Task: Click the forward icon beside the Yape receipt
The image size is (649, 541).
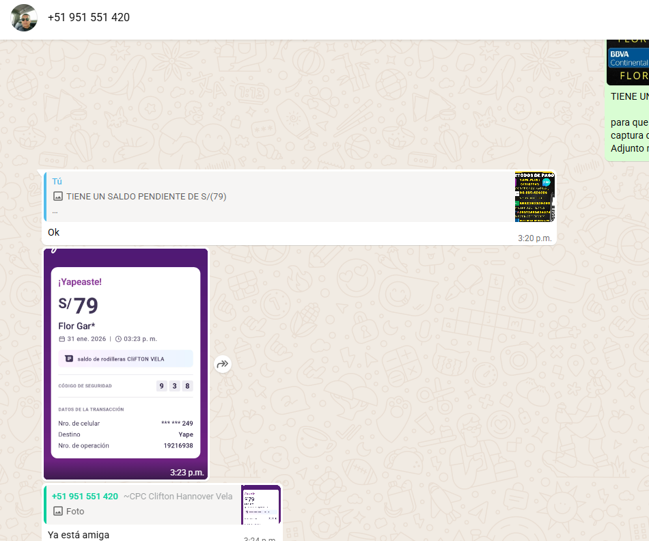Action: [222, 365]
